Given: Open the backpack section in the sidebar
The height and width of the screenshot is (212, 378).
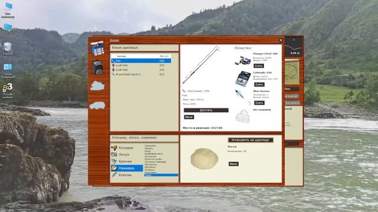Looking at the screenshot, I should (x=97, y=67).
